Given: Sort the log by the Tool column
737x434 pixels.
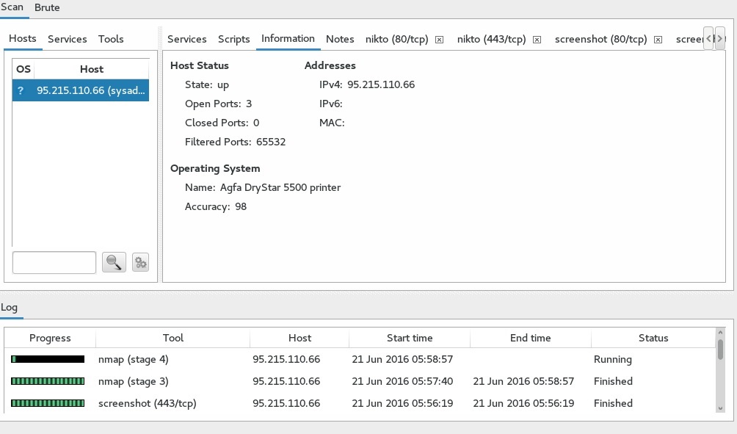Looking at the screenshot, I should click(x=173, y=338).
